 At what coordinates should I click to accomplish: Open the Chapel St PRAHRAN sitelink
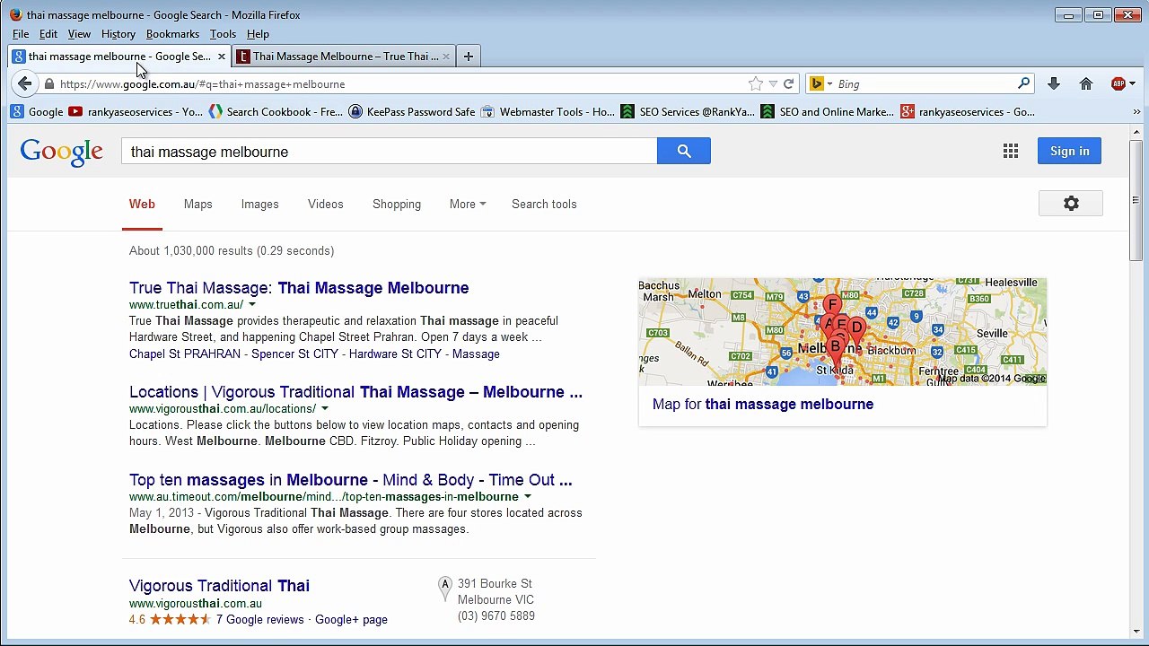click(x=185, y=354)
